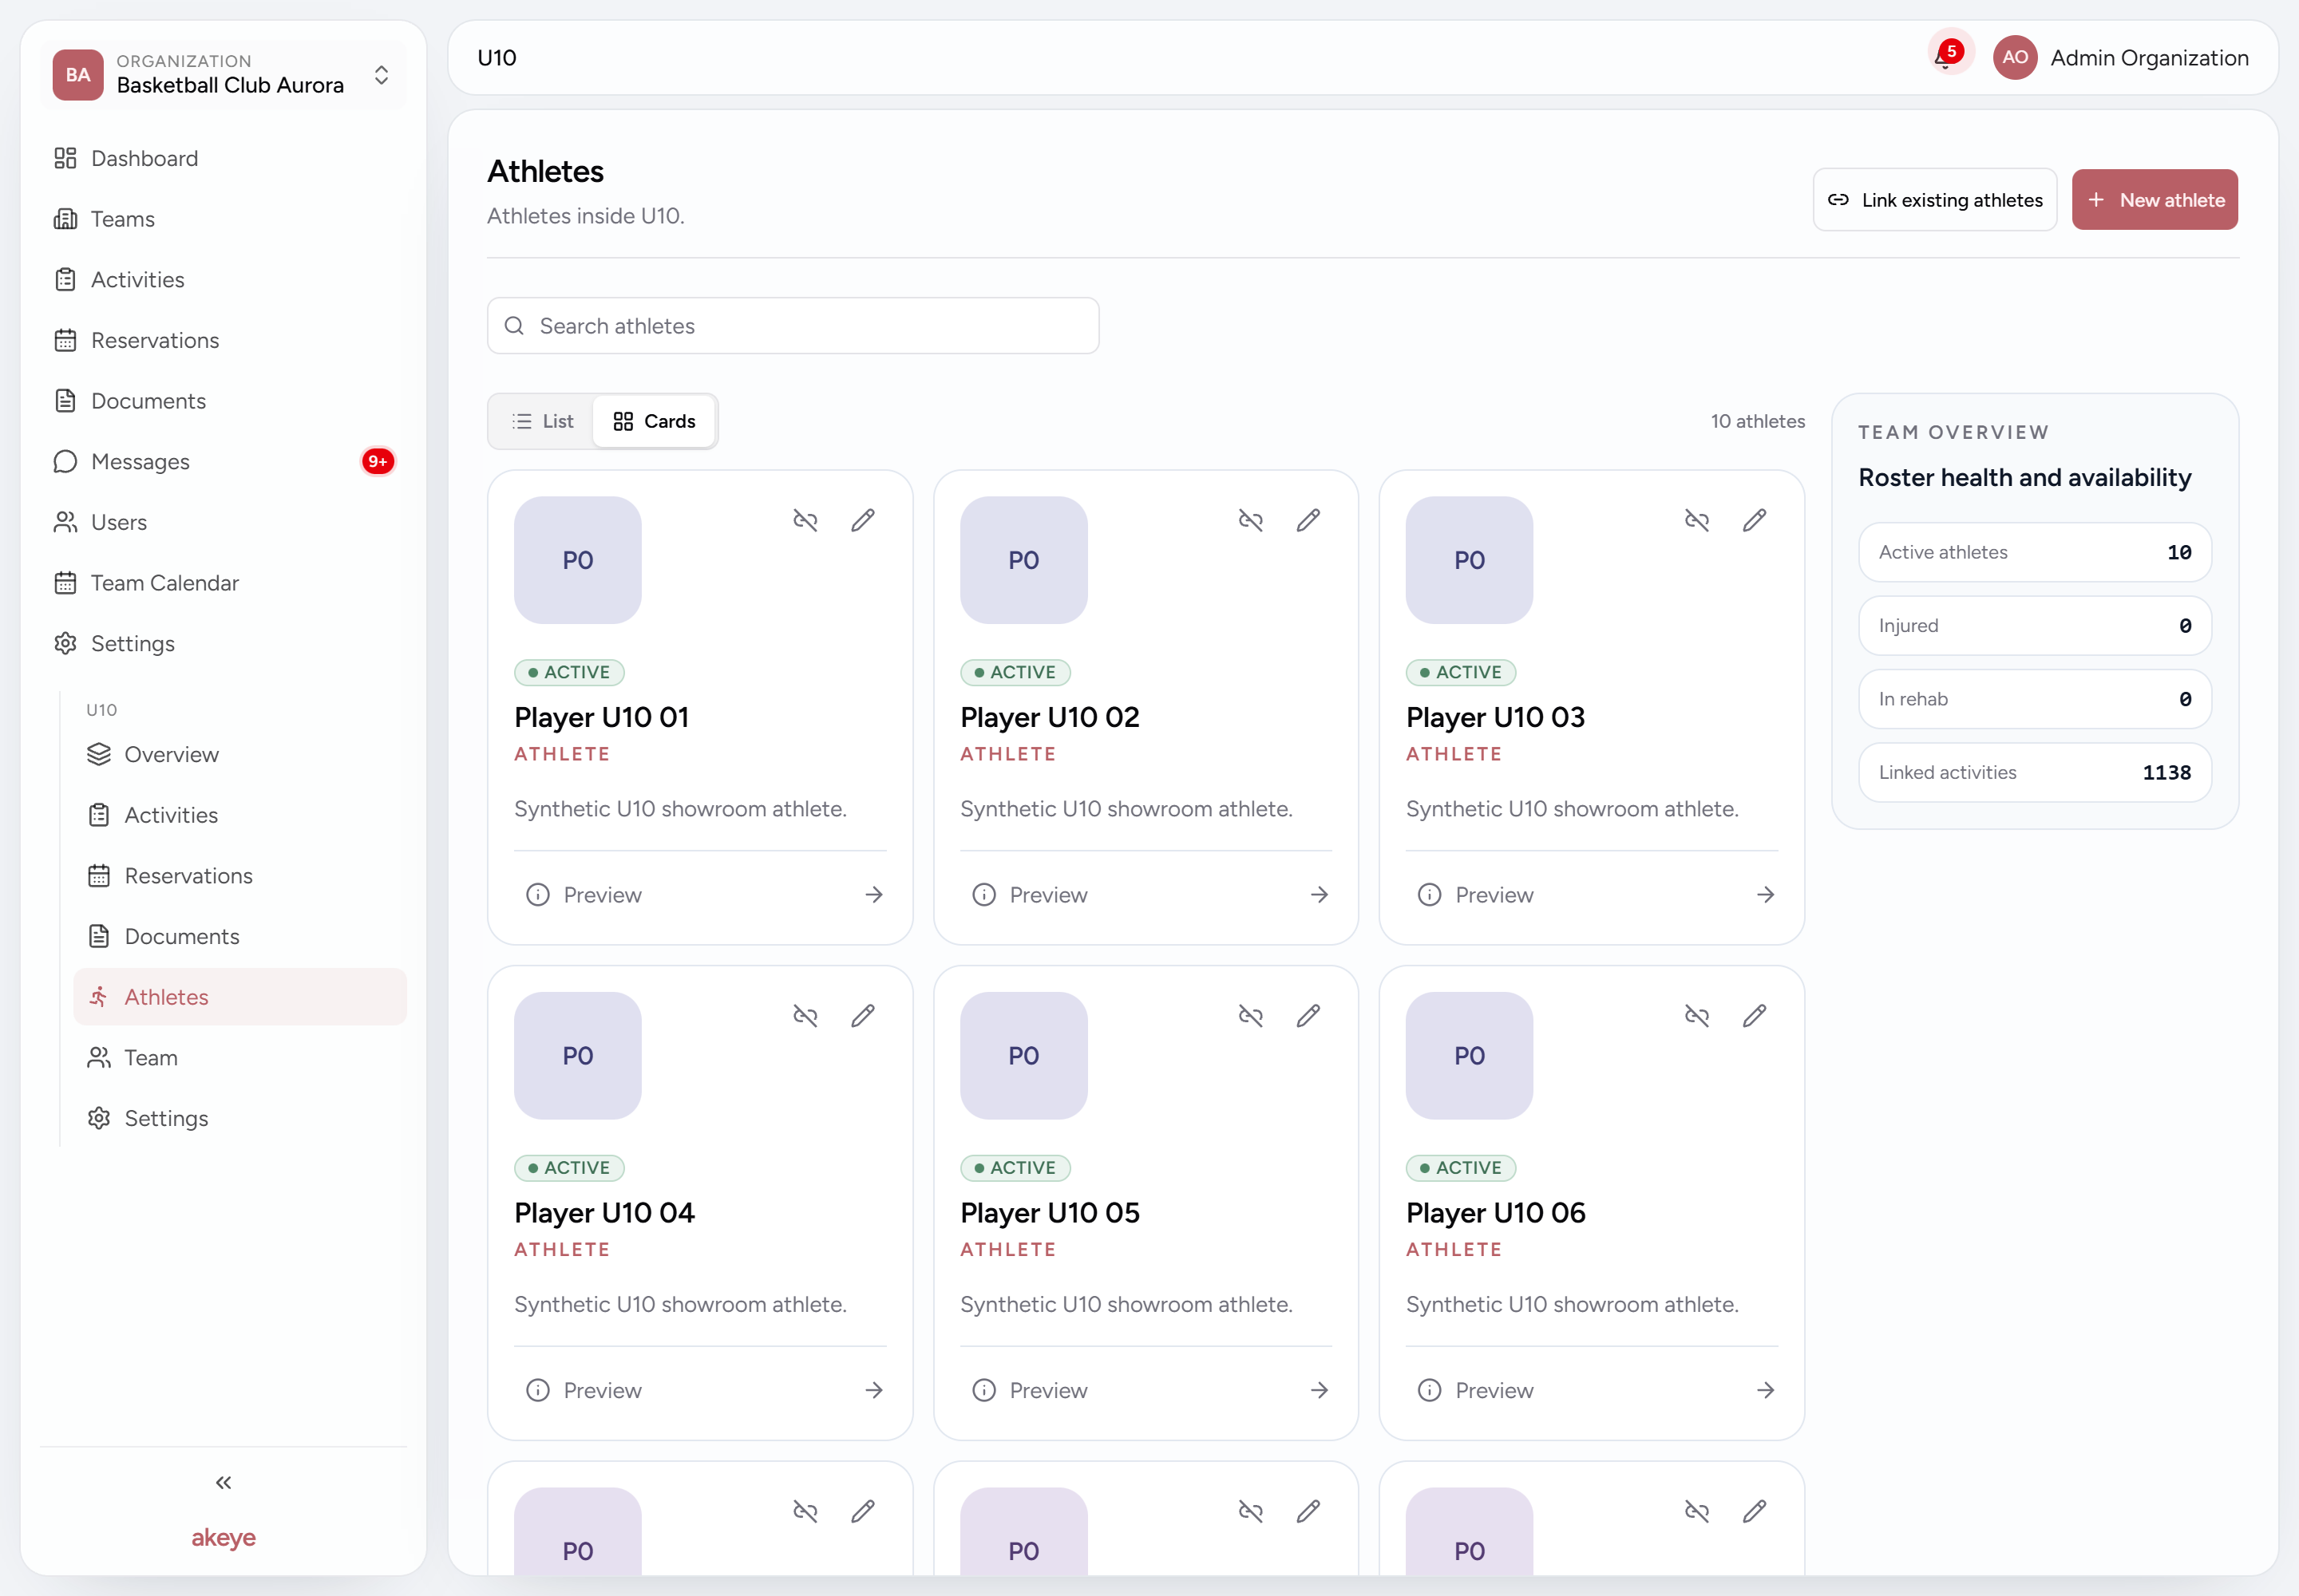Screen dimensions: 2299x1596
Task: Open U10 Settings section
Action: point(240,1118)
